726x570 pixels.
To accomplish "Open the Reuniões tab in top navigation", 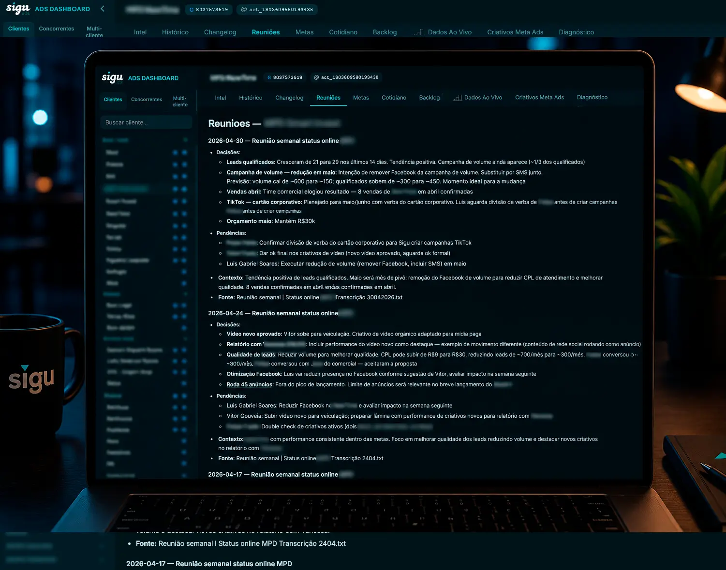I will click(x=266, y=32).
